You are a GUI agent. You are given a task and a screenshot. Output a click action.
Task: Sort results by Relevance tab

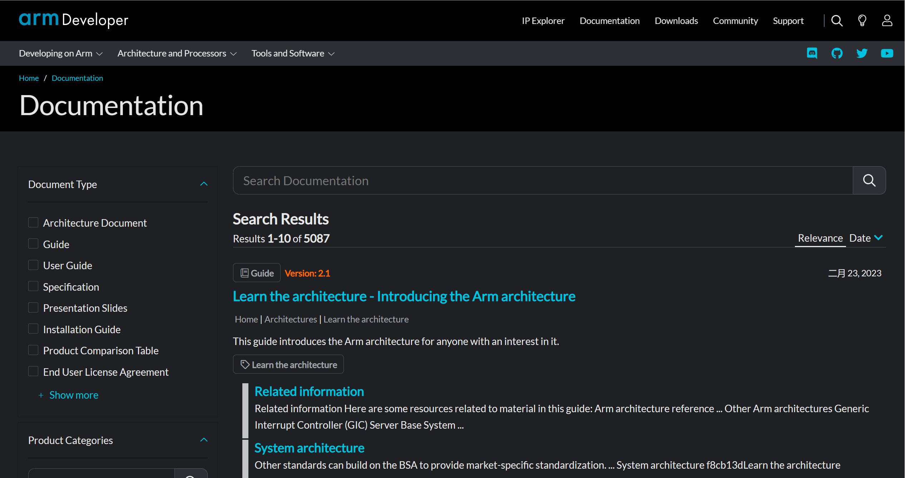(820, 238)
